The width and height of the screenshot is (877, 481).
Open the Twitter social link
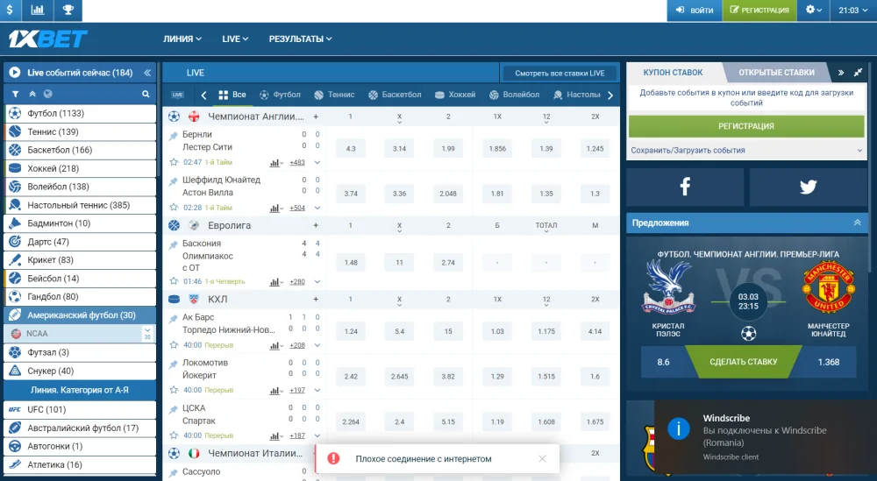click(x=808, y=187)
